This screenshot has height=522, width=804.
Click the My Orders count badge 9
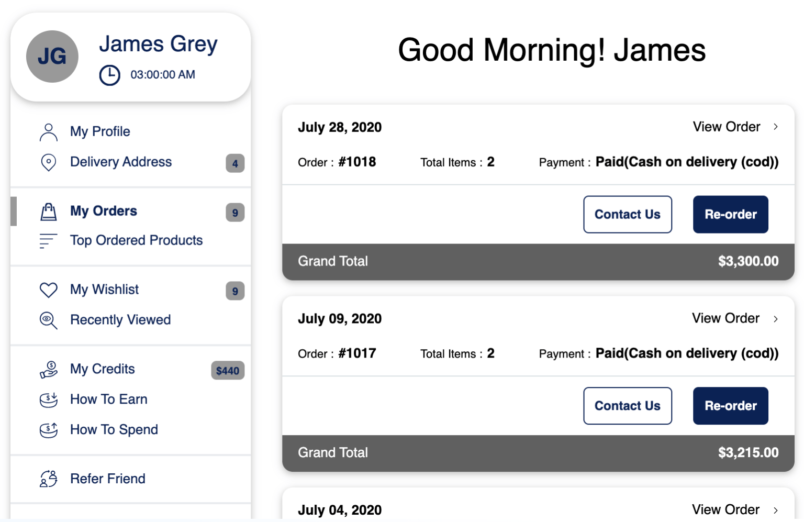click(235, 213)
